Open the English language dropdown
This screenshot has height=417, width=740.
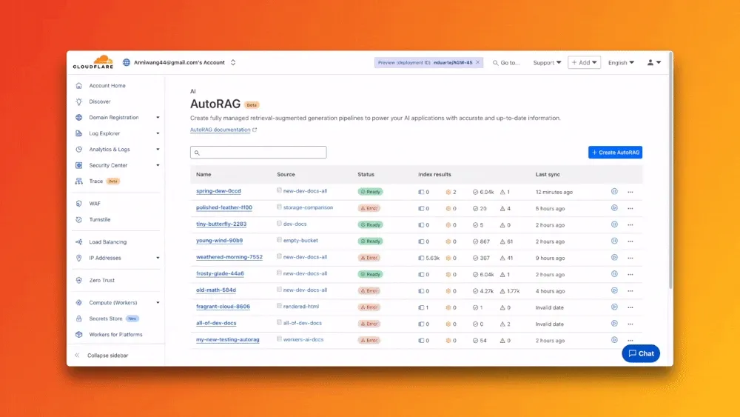[x=621, y=63]
